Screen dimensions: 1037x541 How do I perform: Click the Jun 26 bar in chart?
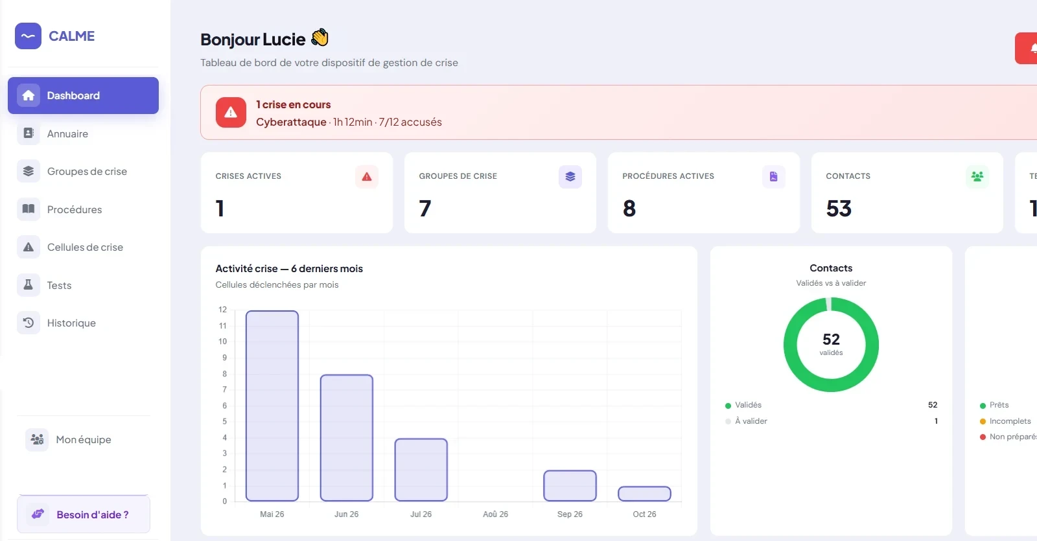pos(347,438)
